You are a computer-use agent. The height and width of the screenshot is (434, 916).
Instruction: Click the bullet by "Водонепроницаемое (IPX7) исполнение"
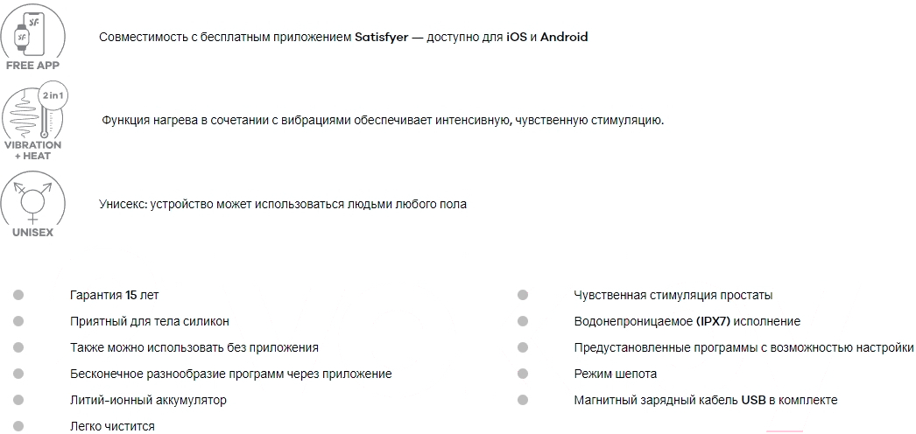(523, 322)
